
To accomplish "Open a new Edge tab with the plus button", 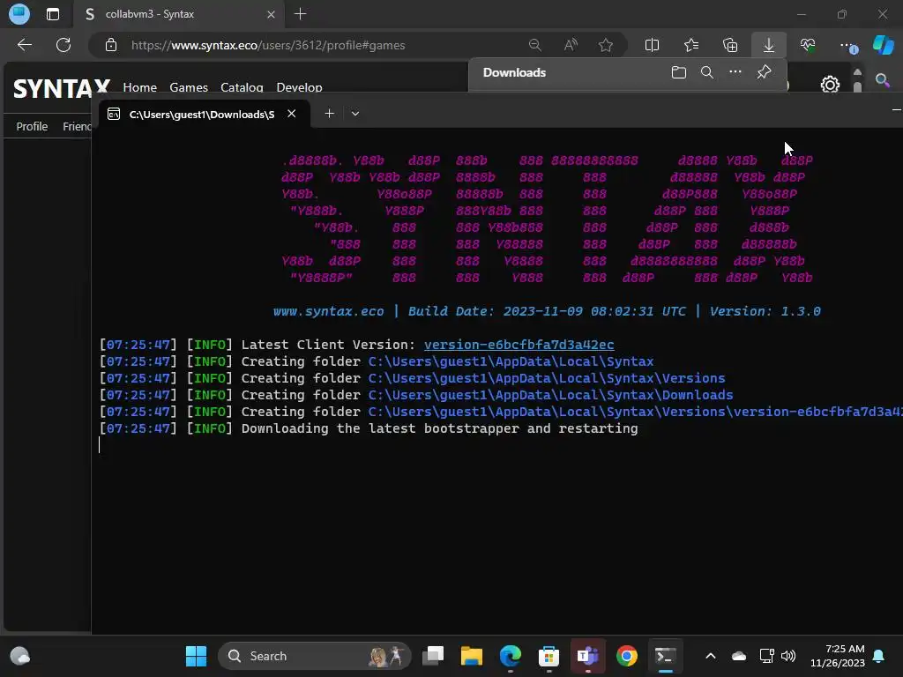I will pos(300,14).
